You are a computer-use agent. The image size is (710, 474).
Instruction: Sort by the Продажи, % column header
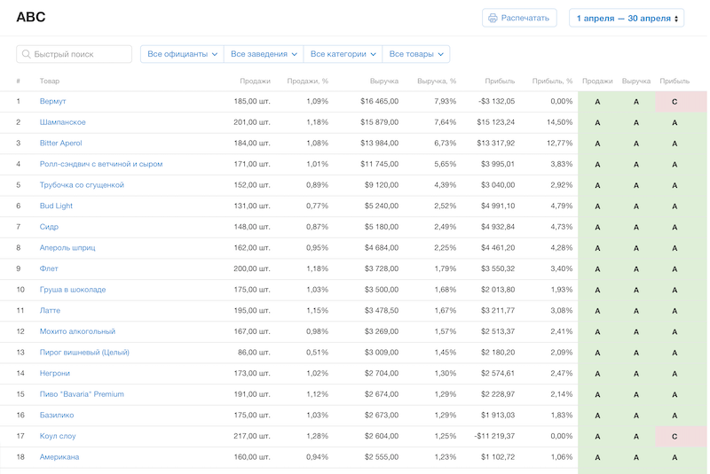click(x=307, y=81)
